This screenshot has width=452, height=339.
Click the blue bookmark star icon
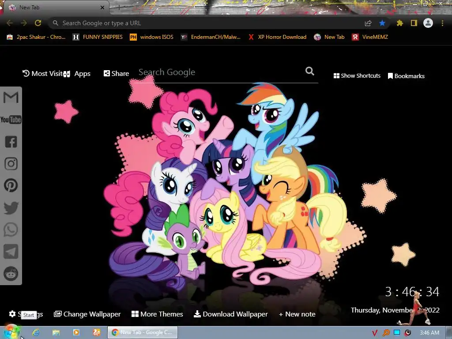382,23
